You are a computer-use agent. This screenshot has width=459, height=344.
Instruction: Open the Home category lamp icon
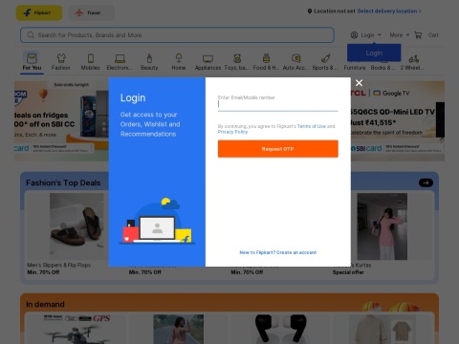179,58
